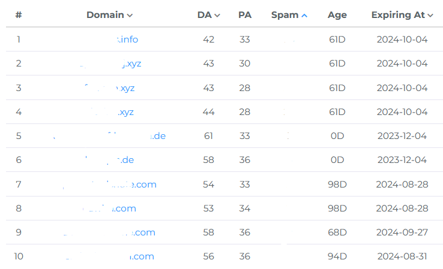Image resolution: width=443 pixels, height=269 pixels.
Task: Select the Age column header
Action: [x=337, y=15]
